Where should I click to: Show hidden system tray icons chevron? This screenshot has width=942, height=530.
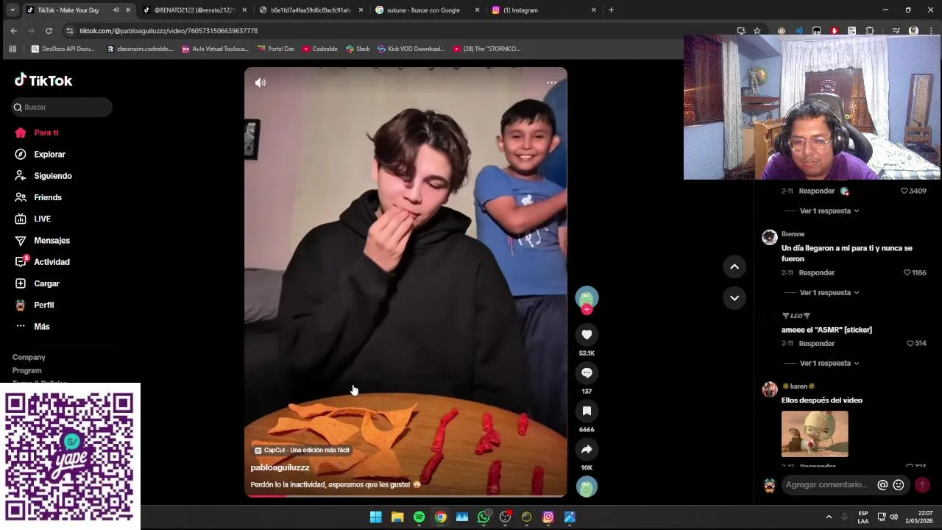point(829,517)
